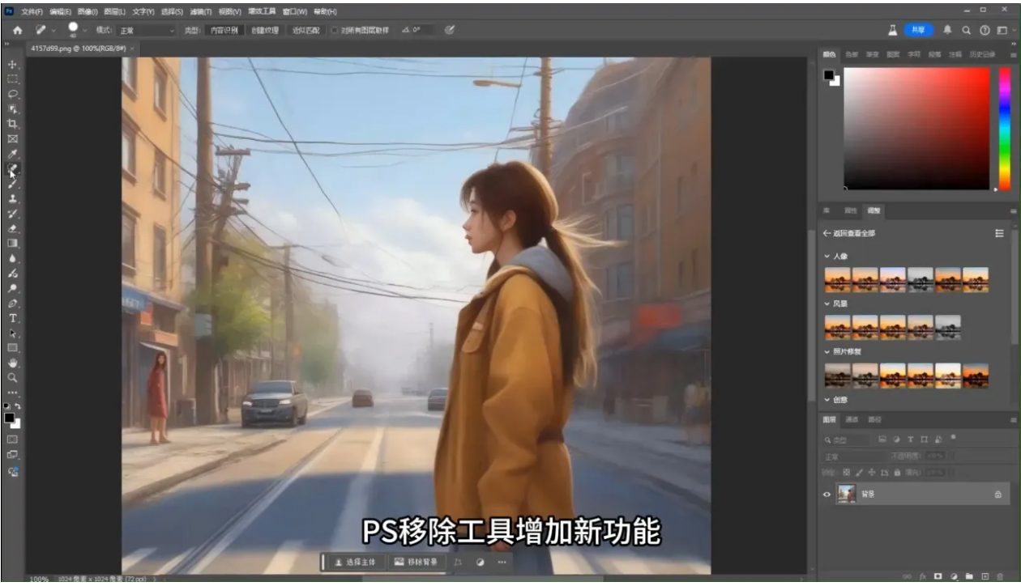Select the Rectangular Marquee tool
1021x586 pixels.
tap(12, 79)
